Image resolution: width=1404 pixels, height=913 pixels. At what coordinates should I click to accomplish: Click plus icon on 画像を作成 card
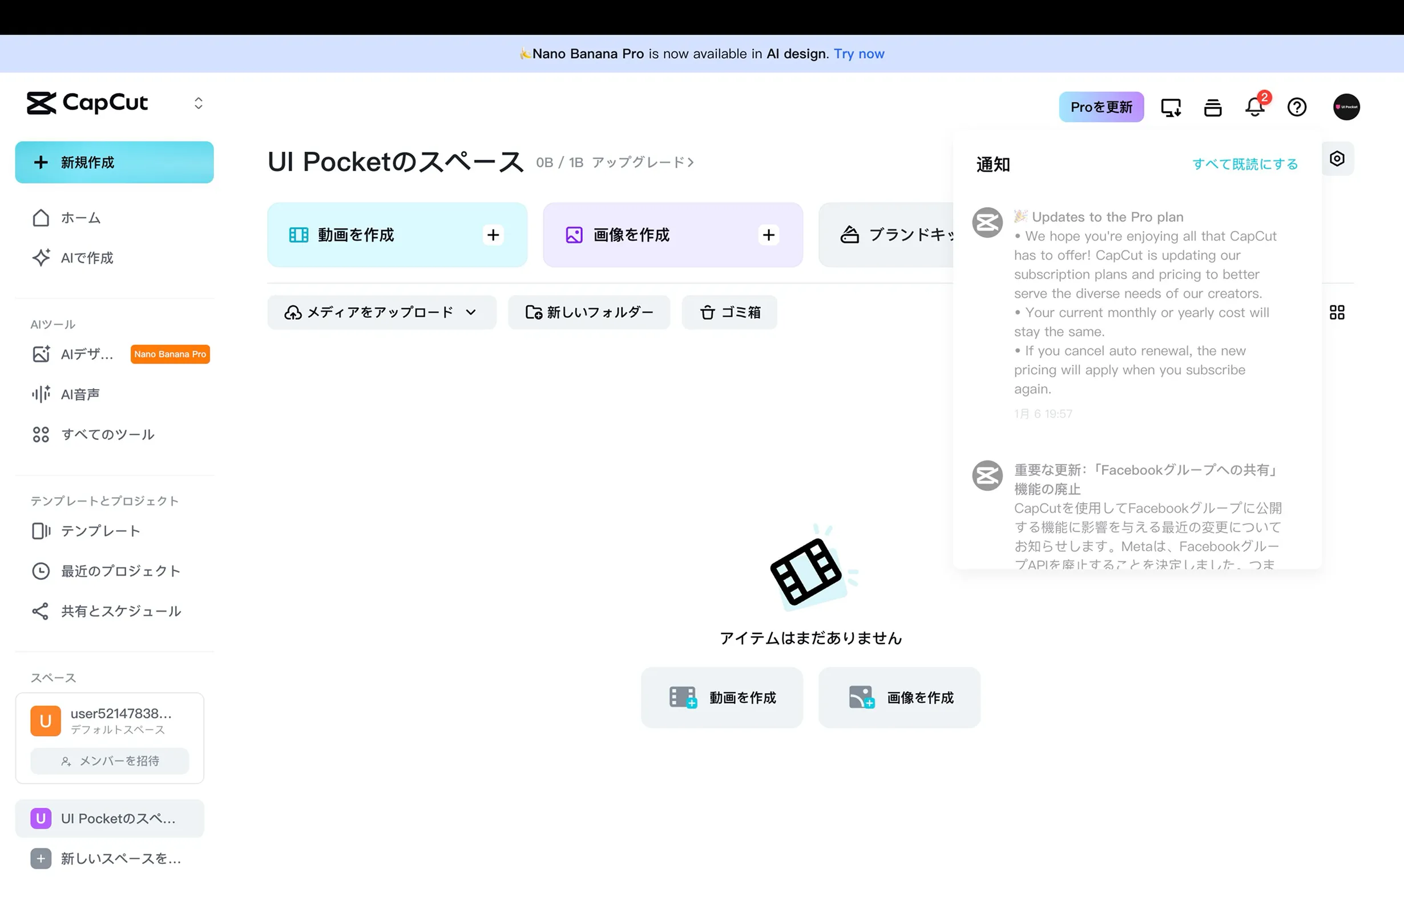(x=769, y=235)
